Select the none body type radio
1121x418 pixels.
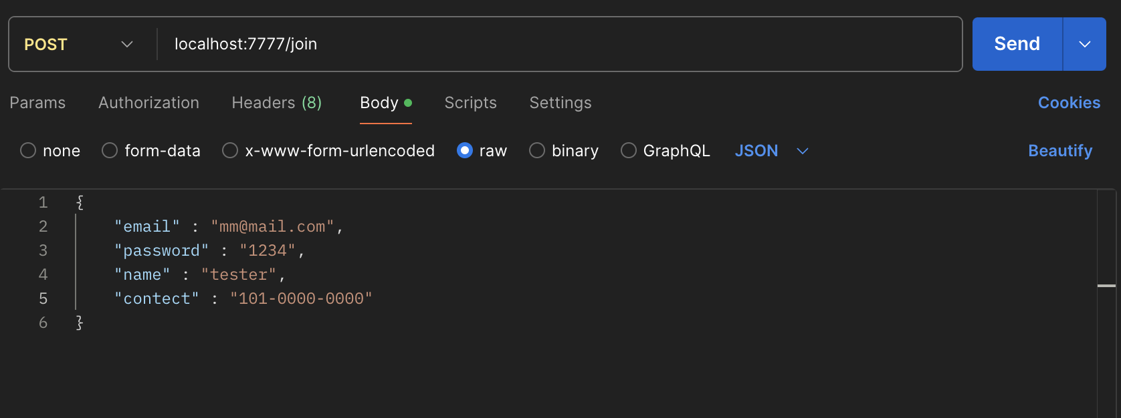point(28,151)
